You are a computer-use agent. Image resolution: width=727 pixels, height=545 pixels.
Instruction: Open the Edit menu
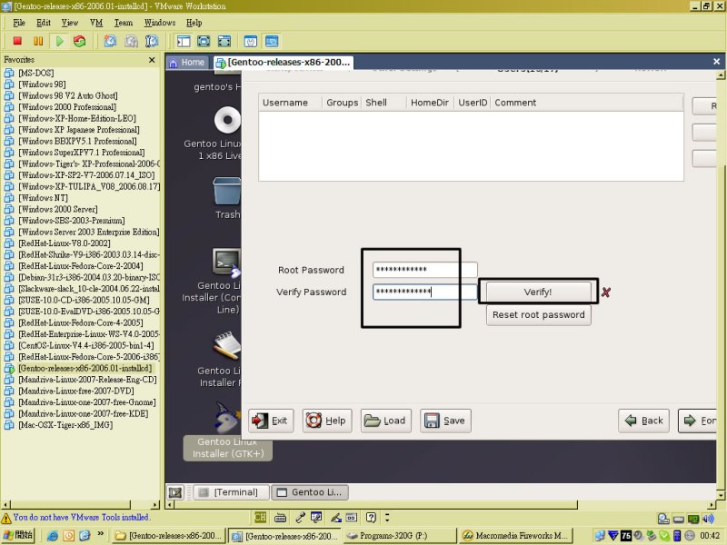(x=44, y=23)
